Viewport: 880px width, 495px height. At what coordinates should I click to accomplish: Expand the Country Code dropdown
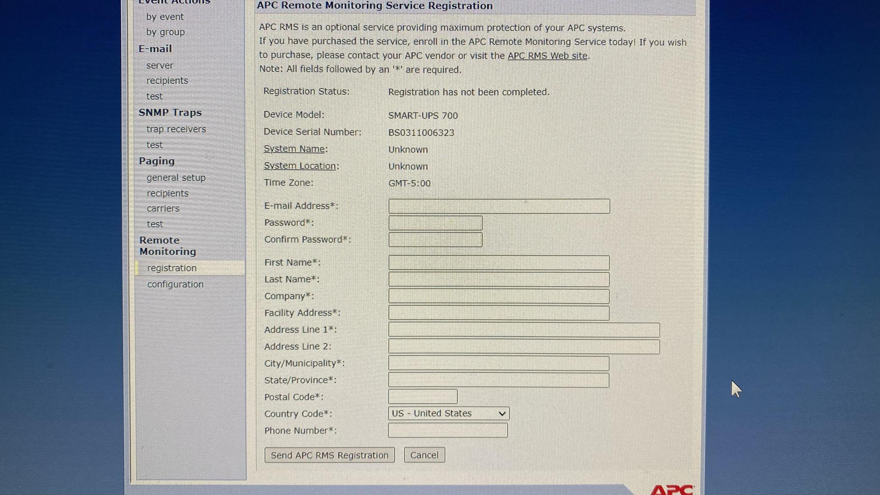pyautogui.click(x=449, y=413)
